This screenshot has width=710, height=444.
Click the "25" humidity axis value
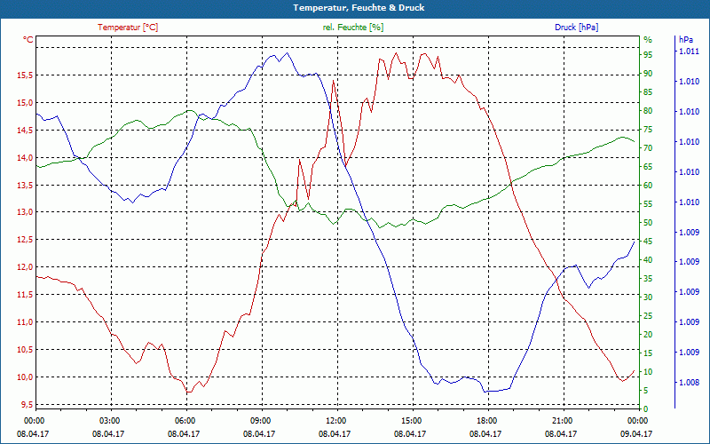coord(648,316)
